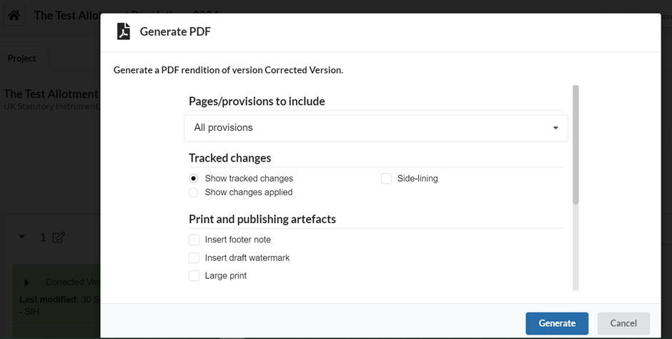Collapse version 1 using the down caret
The image size is (672, 339).
(22, 237)
